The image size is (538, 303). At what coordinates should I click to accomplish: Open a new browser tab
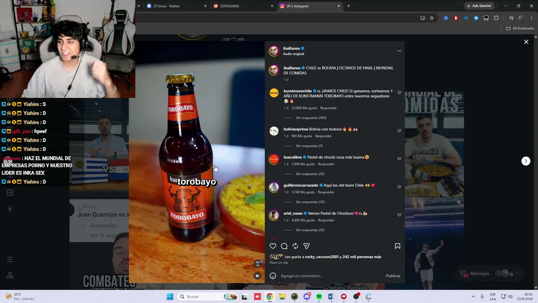pyautogui.click(x=348, y=6)
